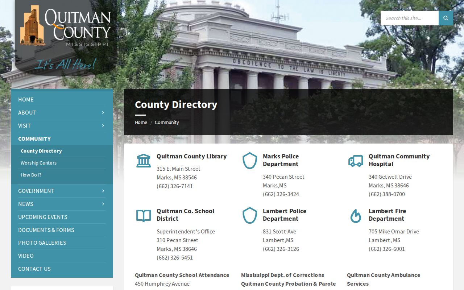The image size is (464, 290).
Task: Click the Quitman Co. School District book icon
Action: click(144, 216)
